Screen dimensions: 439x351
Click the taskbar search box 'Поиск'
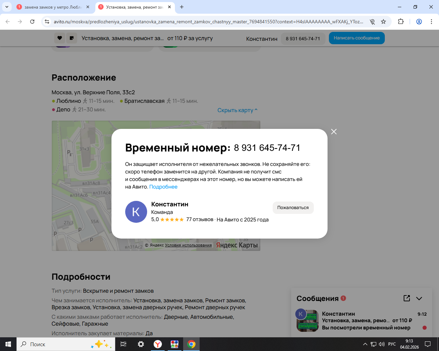[66, 344]
